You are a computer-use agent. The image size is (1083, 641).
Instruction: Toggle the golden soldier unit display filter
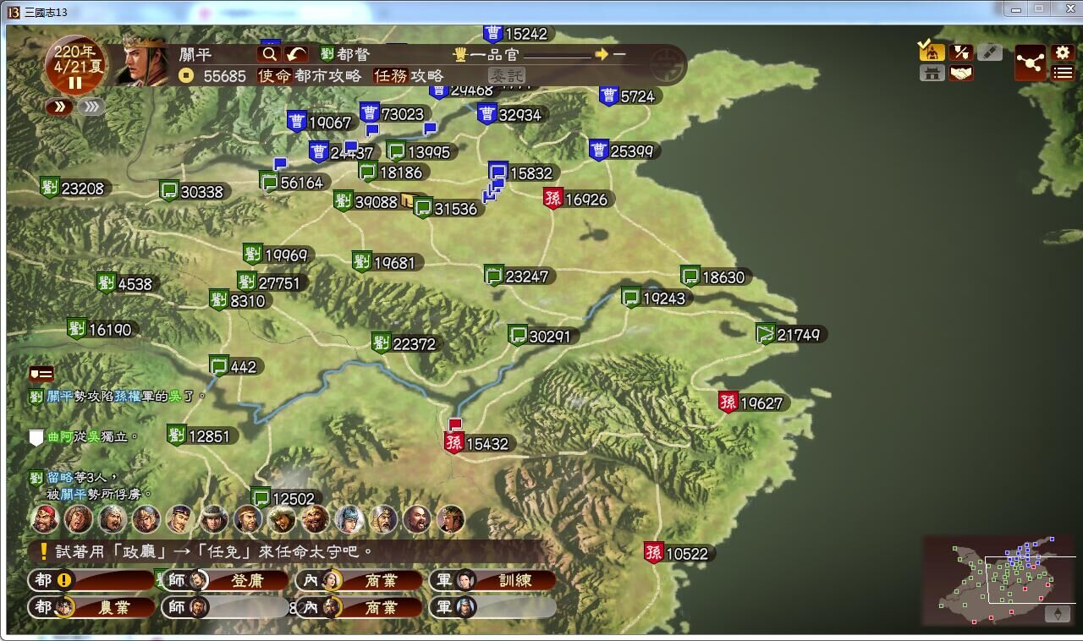click(932, 52)
